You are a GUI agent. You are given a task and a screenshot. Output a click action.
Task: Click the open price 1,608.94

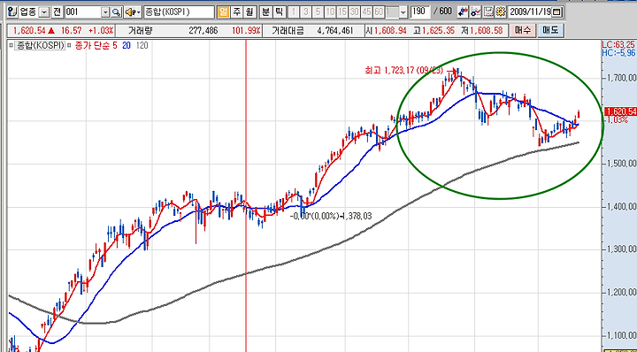tap(390, 31)
